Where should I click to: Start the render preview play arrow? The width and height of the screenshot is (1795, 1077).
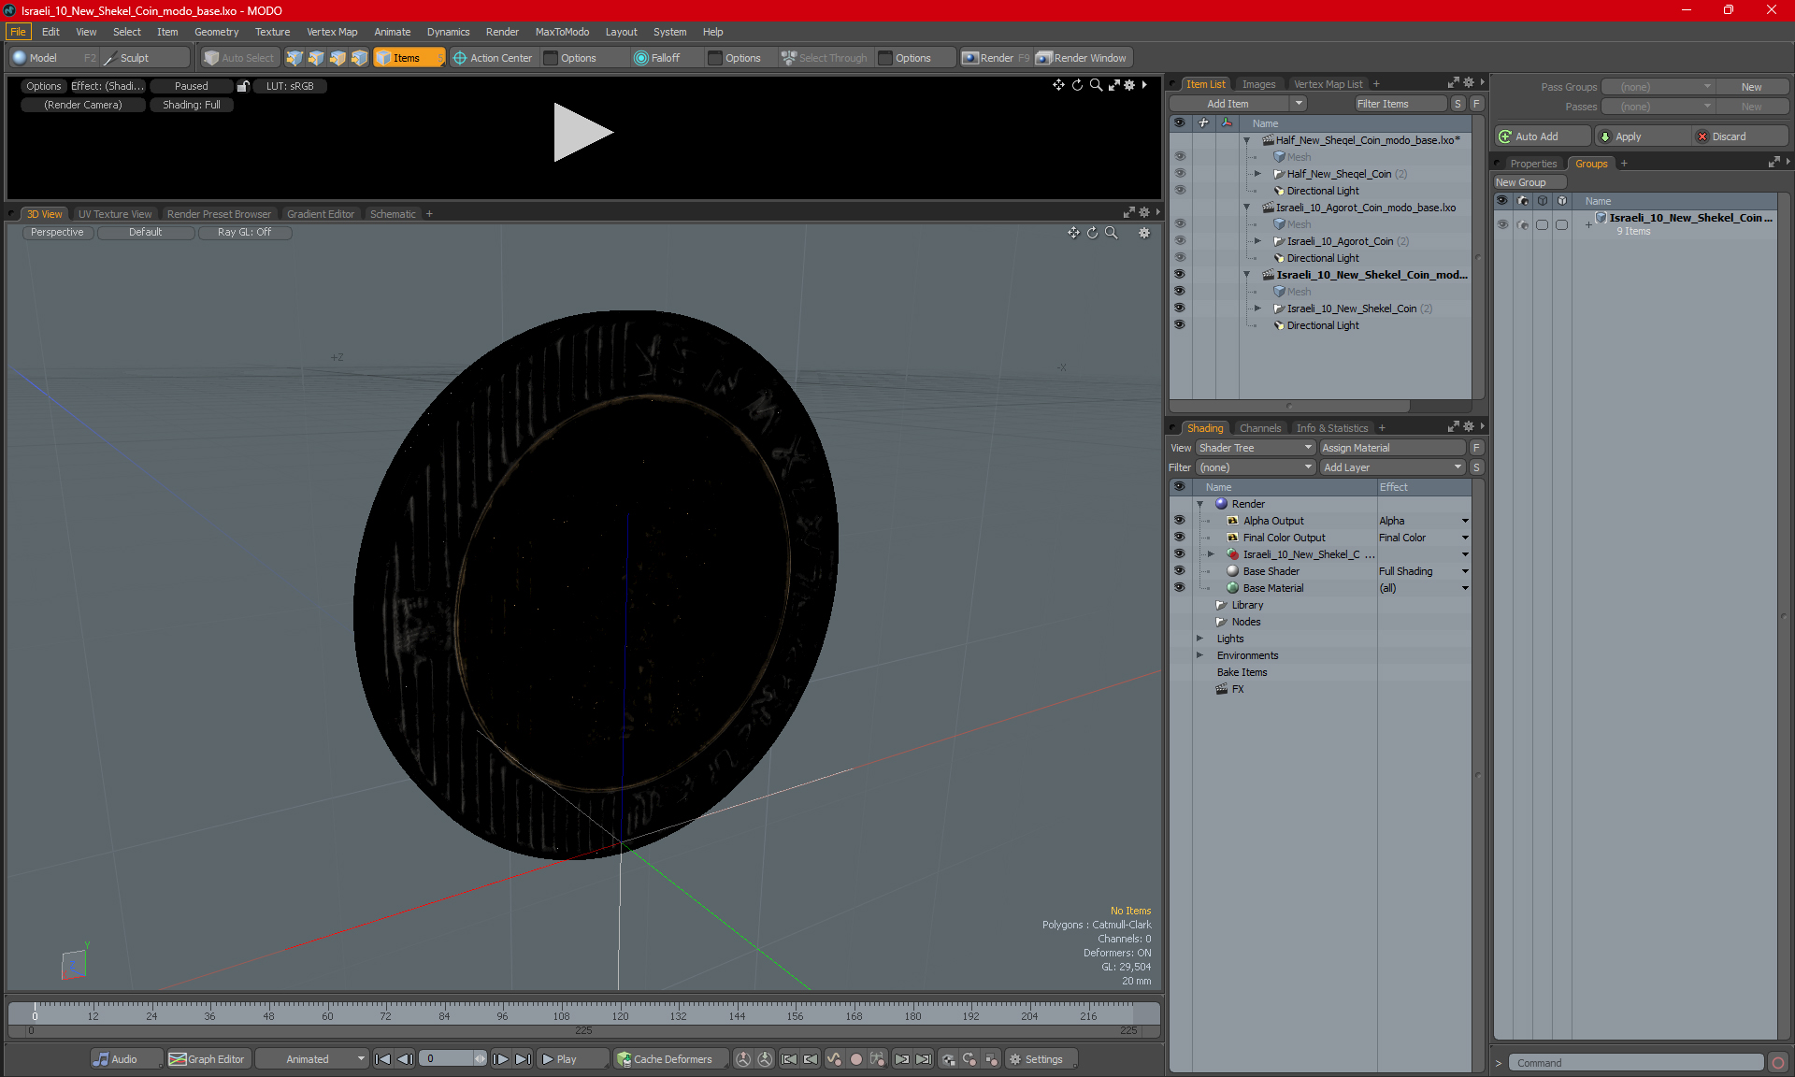click(x=582, y=132)
